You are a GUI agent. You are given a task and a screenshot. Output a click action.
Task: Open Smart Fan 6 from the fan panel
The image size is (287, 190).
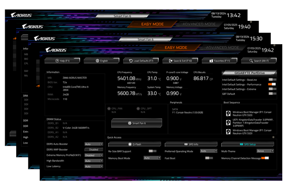[x=137, y=123]
